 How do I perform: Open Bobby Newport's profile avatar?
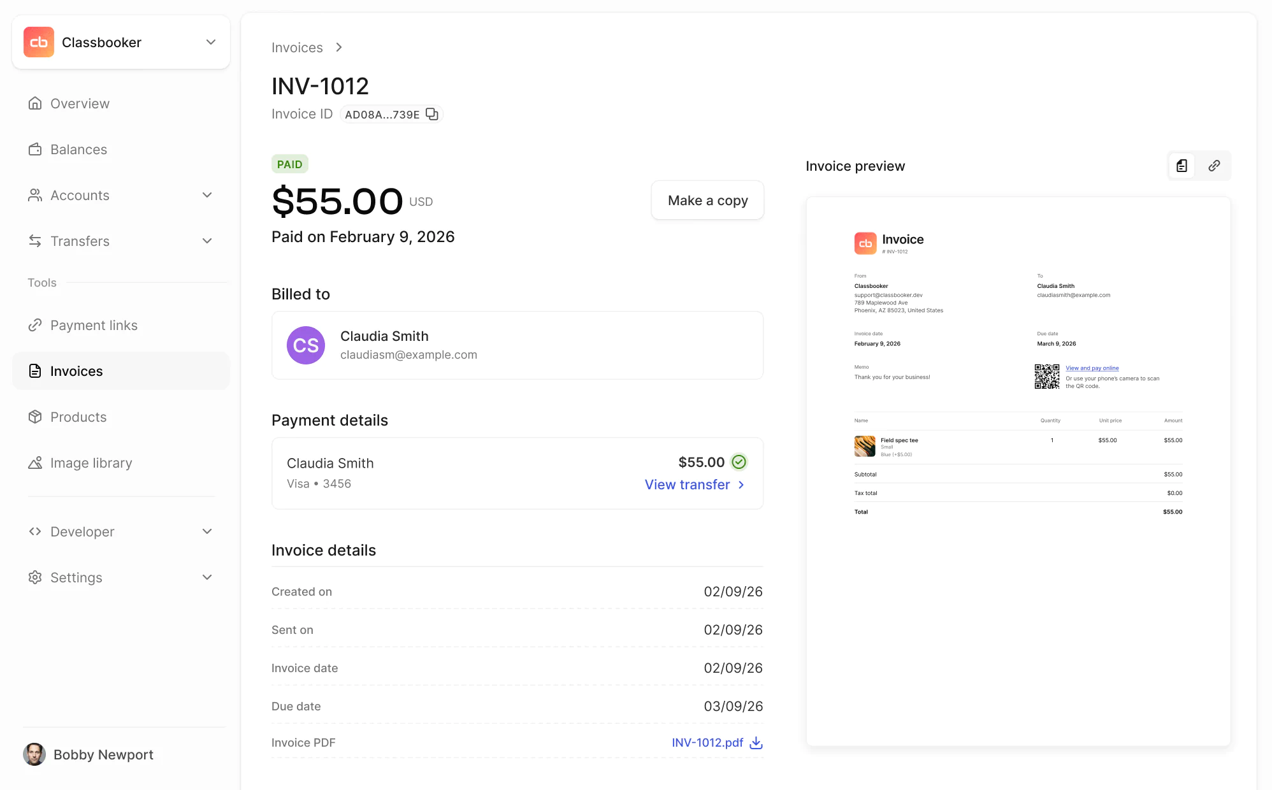(35, 754)
